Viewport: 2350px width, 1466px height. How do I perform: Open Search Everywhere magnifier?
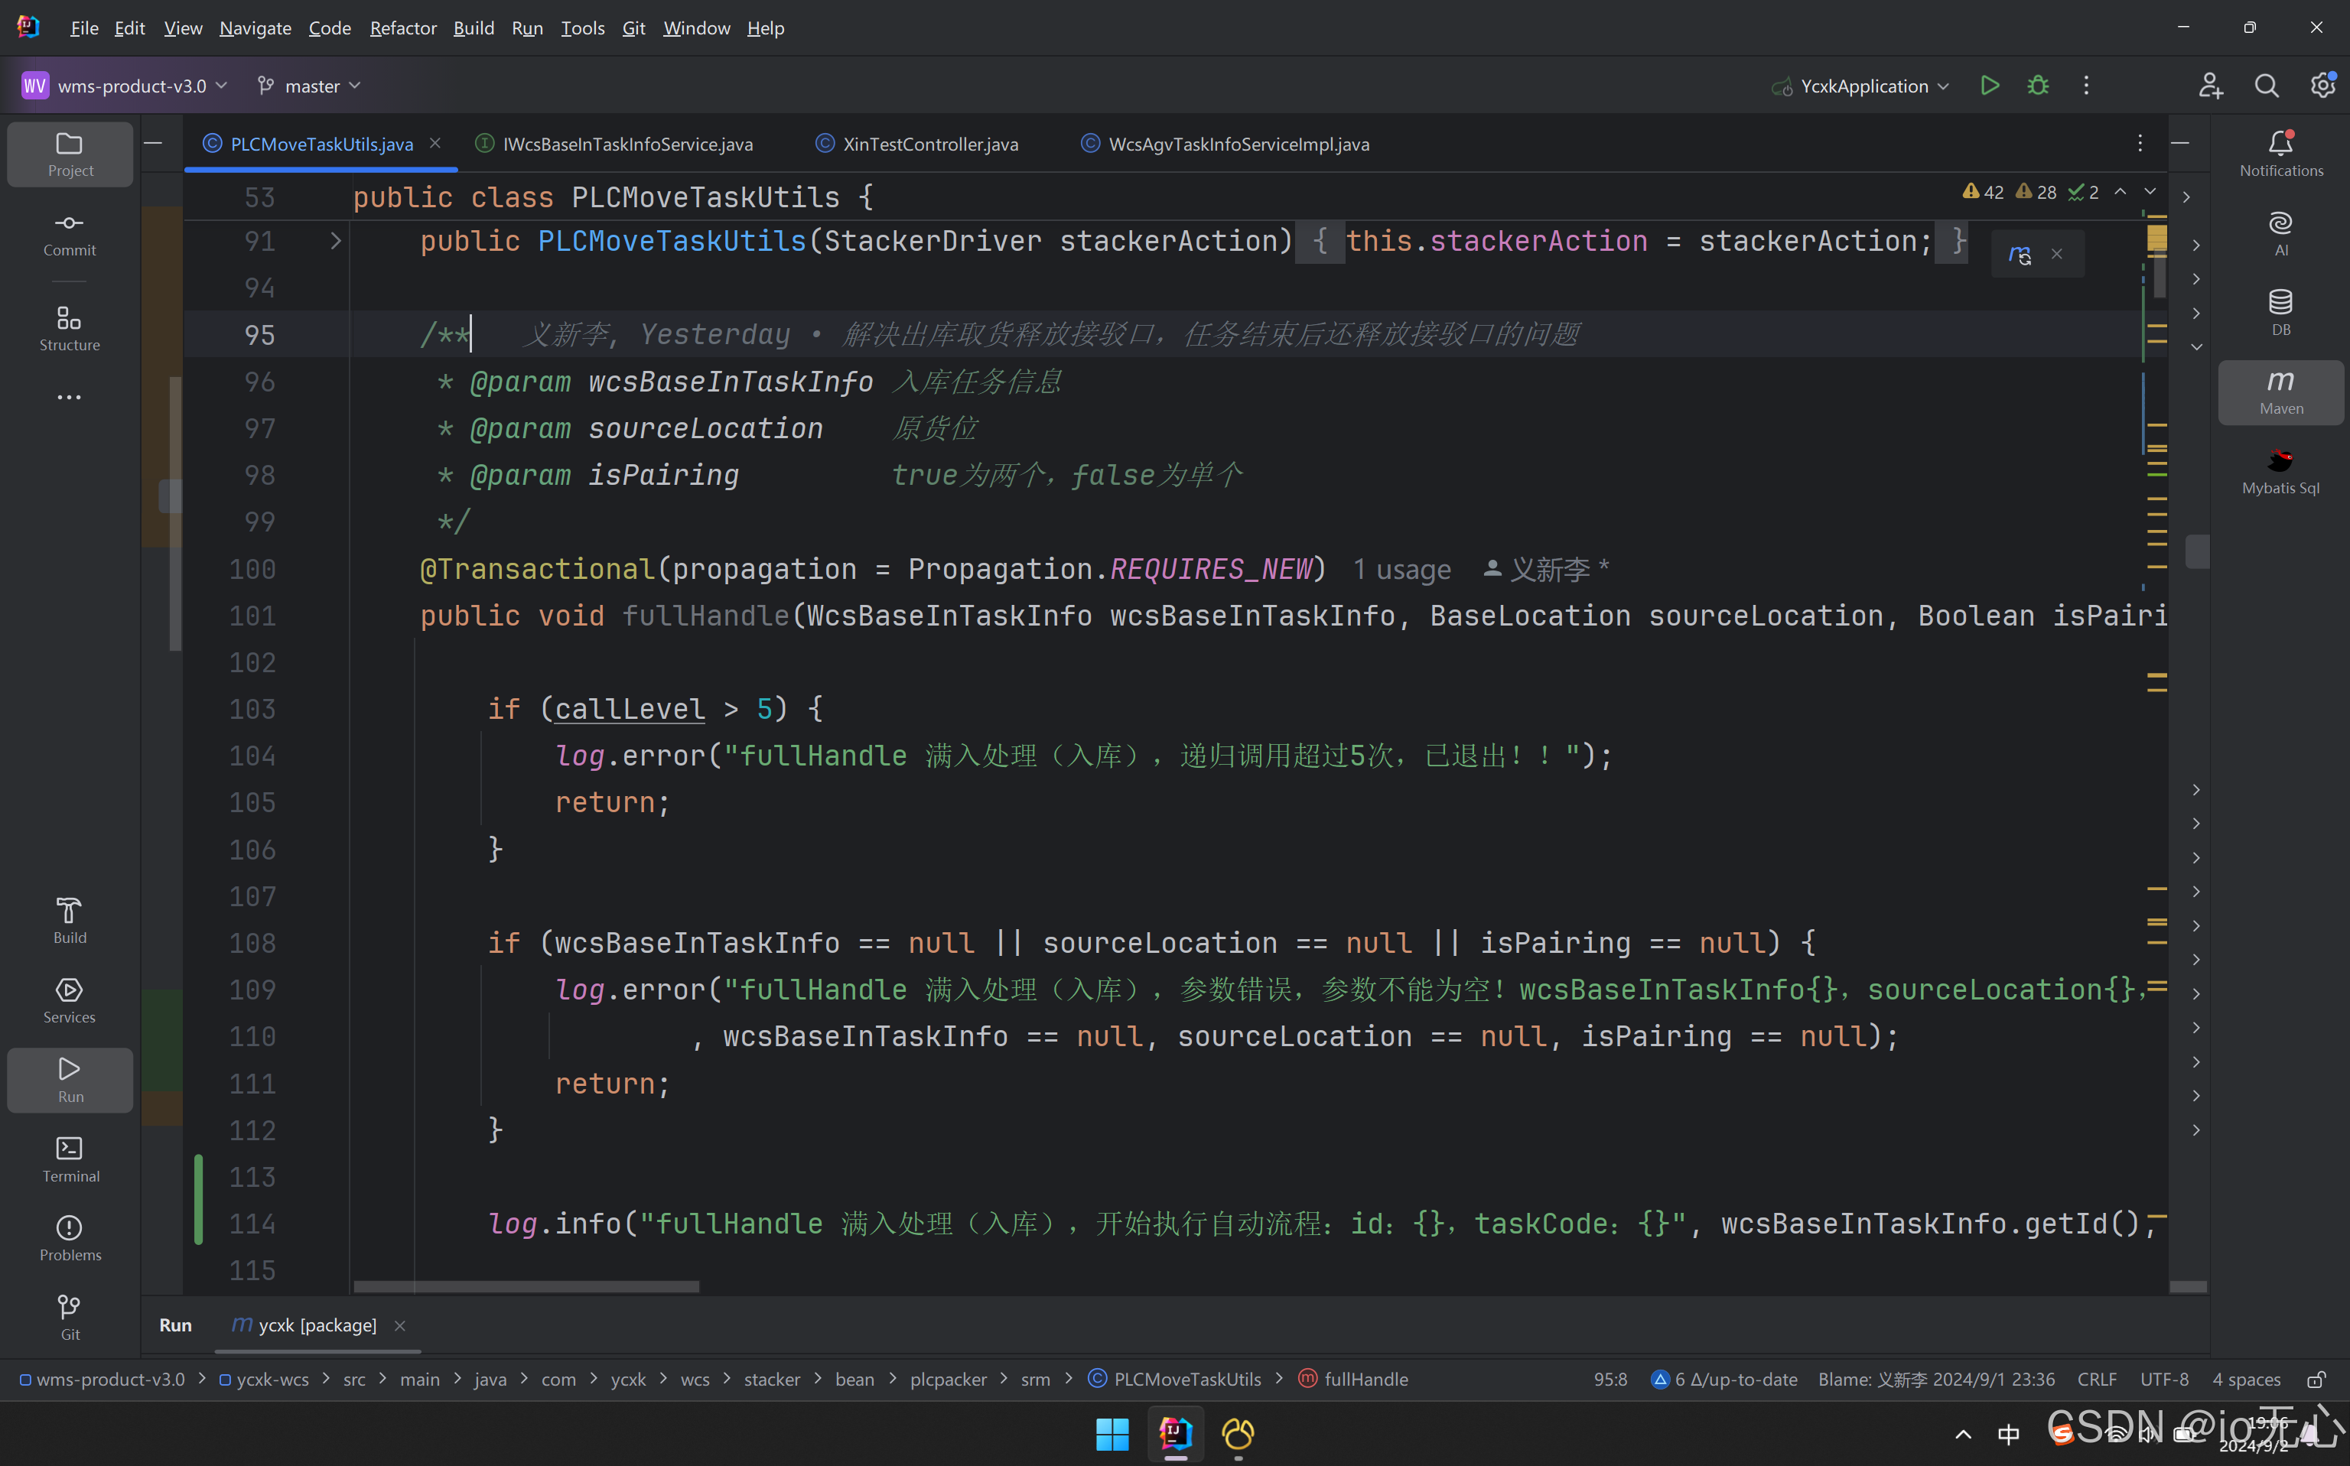pos(2267,86)
